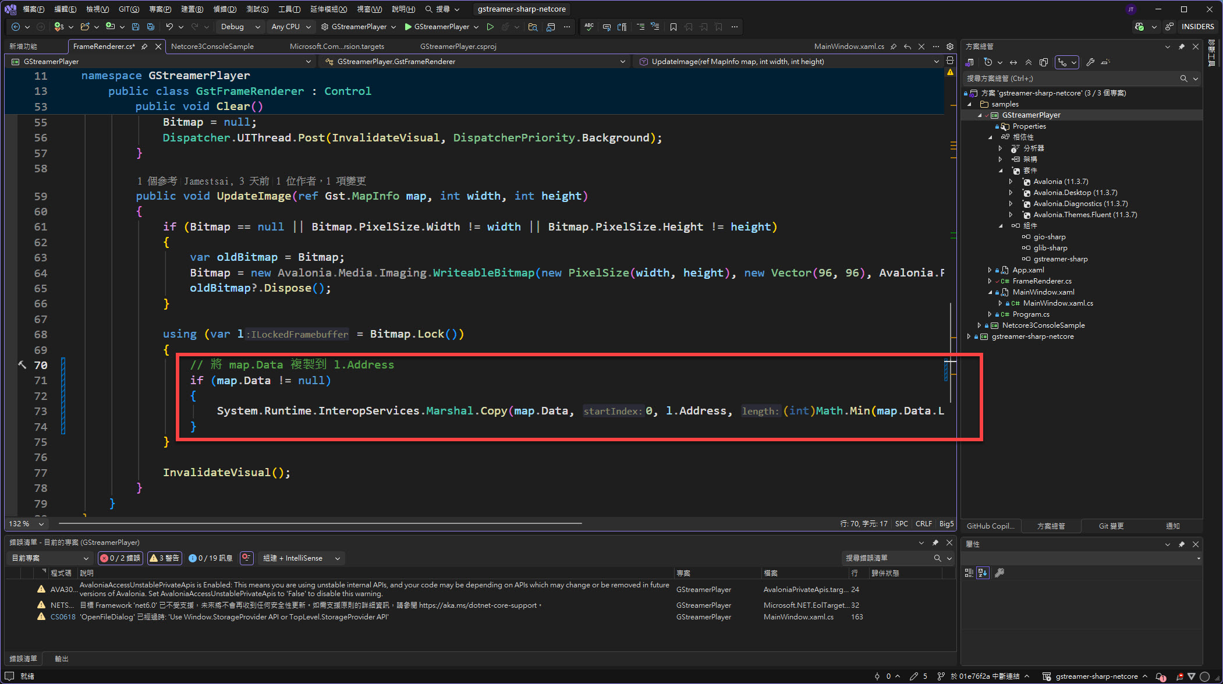Viewport: 1223px width, 684px height.
Task: Switch to the Output tab at bottom
Action: [61, 658]
